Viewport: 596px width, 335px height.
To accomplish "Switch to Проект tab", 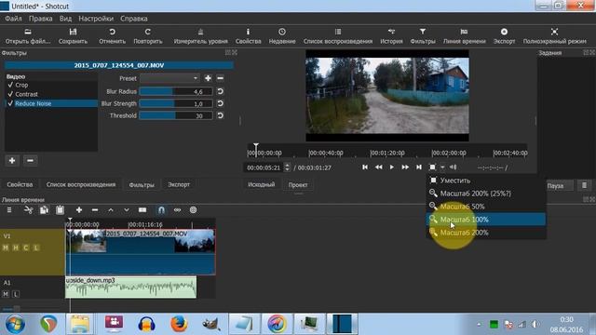I will (298, 185).
